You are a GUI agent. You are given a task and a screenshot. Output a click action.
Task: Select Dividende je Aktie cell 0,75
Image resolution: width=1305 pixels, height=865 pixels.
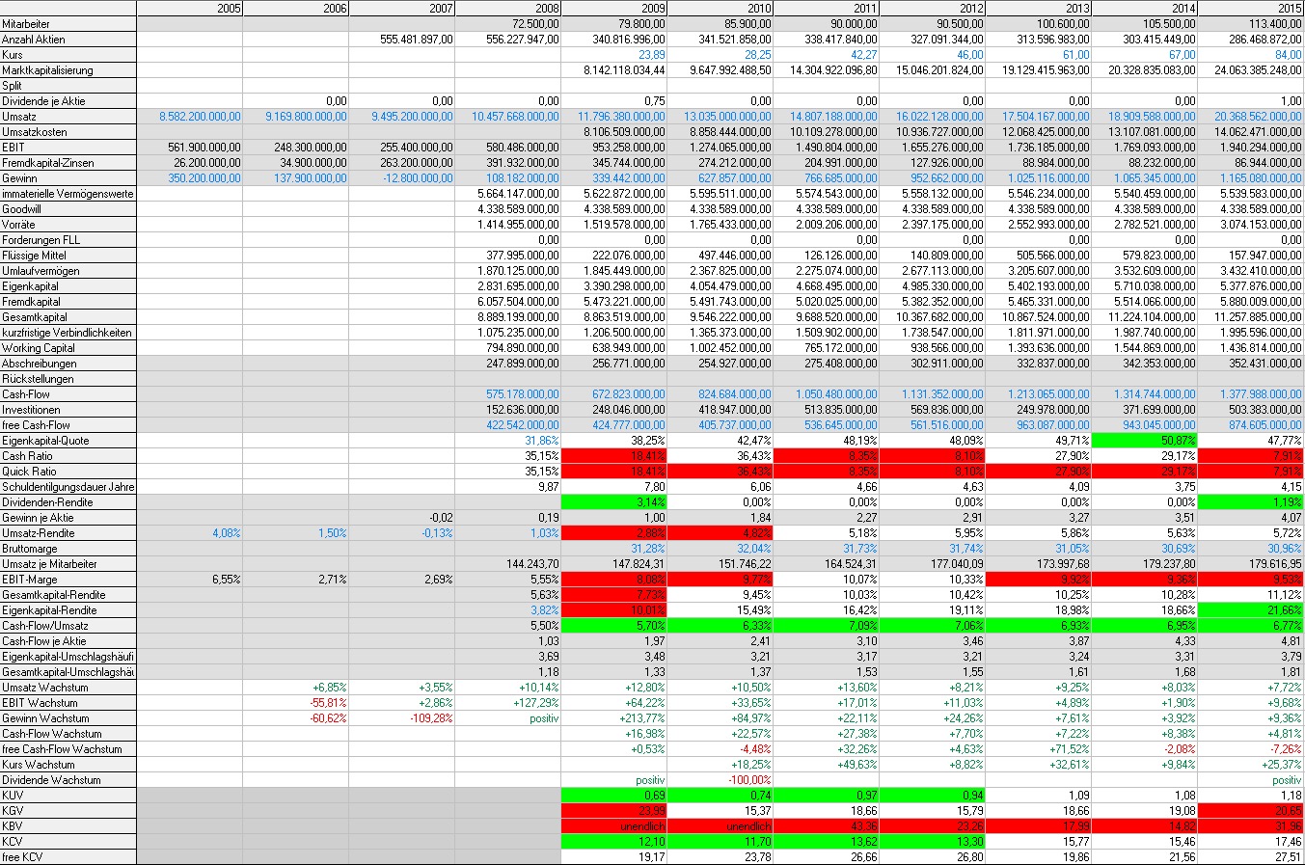614,100
